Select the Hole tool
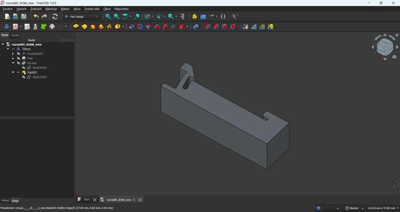 [140, 27]
